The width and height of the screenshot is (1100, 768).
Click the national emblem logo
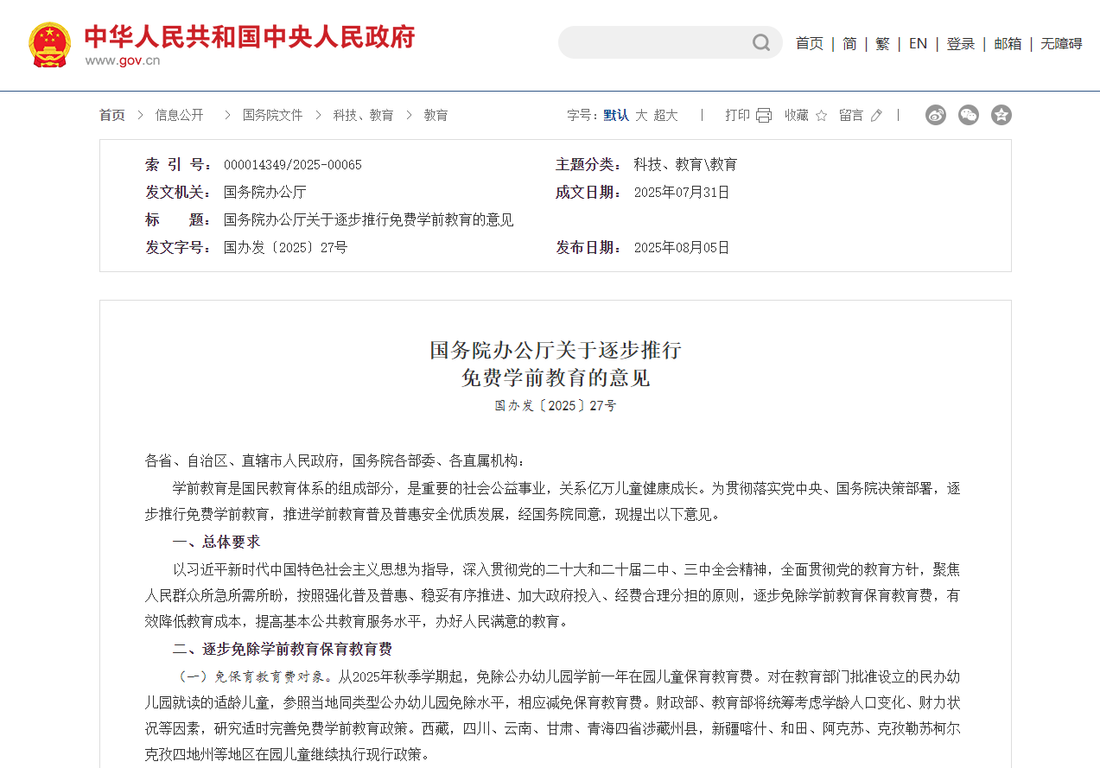(x=50, y=45)
